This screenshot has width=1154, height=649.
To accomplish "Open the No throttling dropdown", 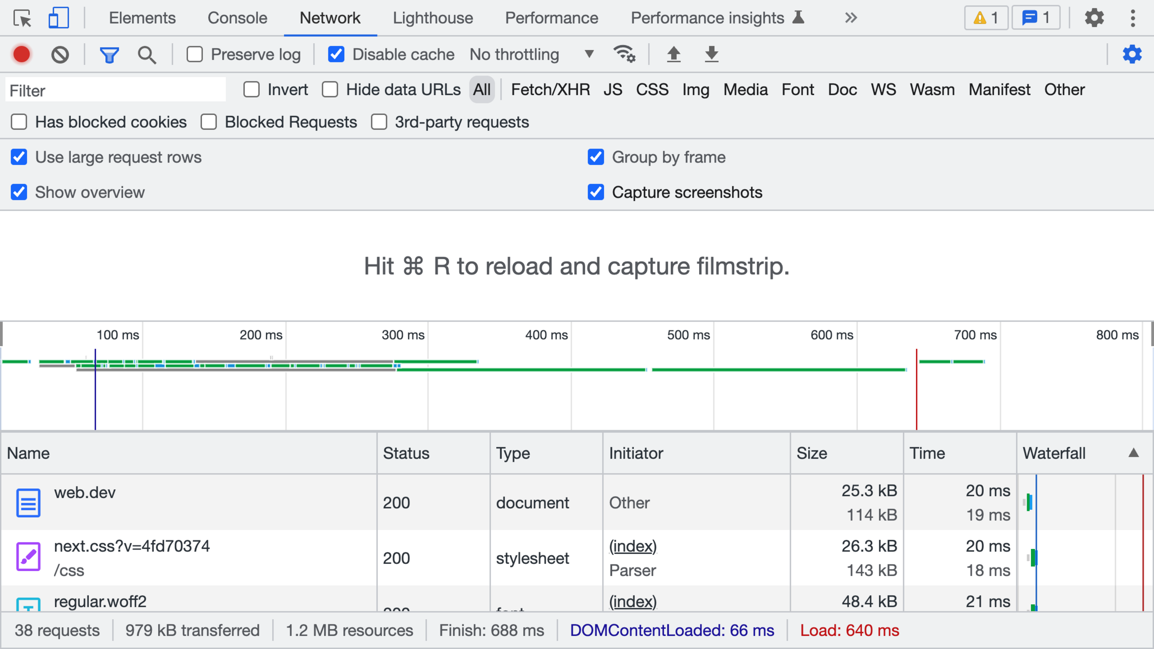I will point(531,54).
